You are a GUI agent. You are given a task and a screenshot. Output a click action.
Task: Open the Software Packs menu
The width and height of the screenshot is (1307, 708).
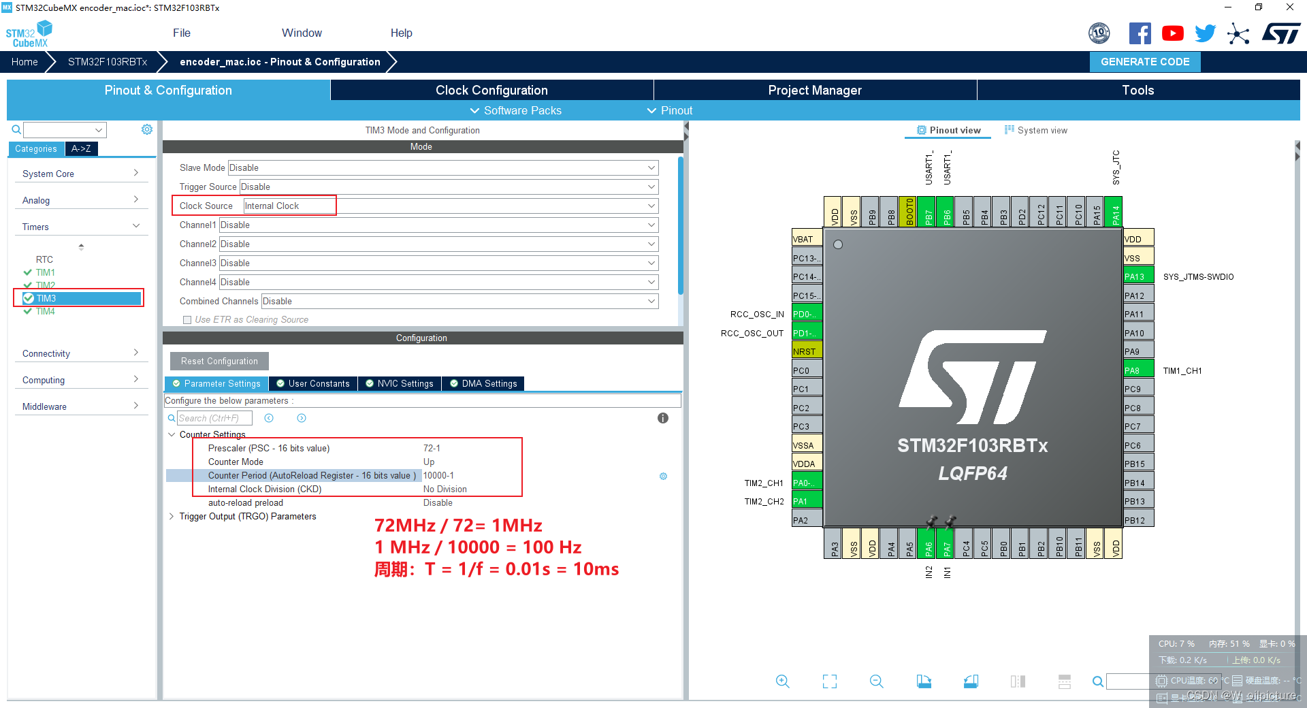[x=515, y=110]
